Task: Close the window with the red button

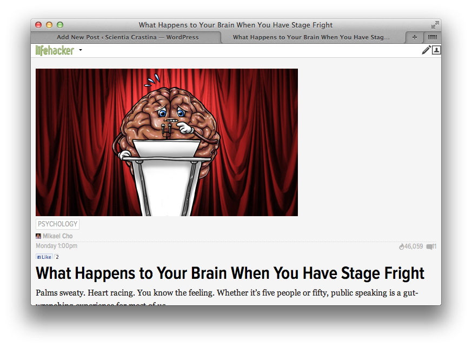Action: tap(38, 25)
